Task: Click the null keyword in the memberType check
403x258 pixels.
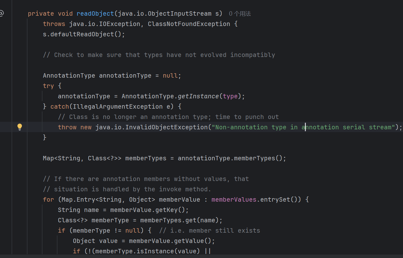Action: [133, 230]
